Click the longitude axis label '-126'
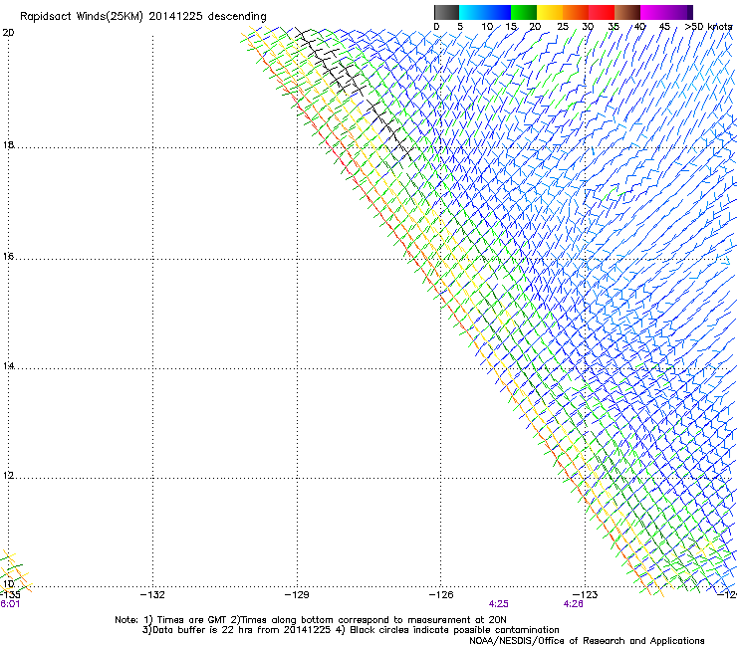This screenshot has width=737, height=647. point(441,595)
